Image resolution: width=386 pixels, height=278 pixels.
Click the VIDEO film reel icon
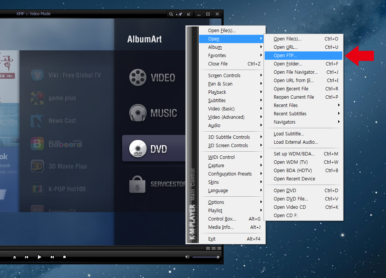138,78
